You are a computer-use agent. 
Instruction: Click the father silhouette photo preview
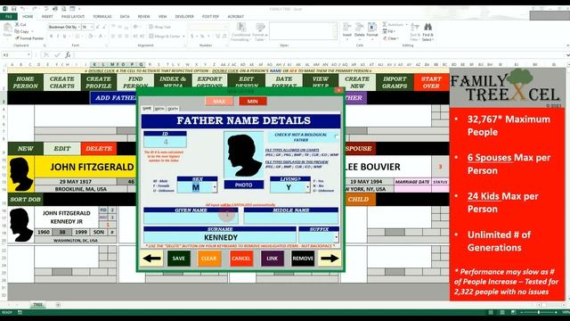243,155
